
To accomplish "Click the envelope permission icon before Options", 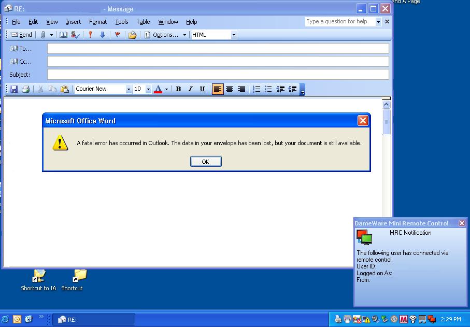I will (133, 35).
